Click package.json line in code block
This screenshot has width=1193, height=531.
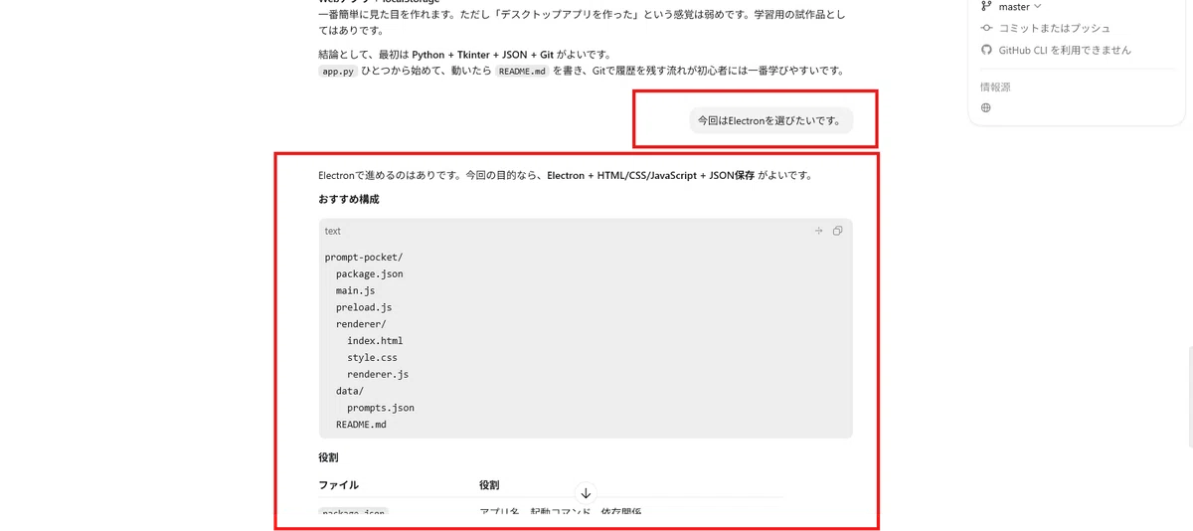[x=370, y=273]
